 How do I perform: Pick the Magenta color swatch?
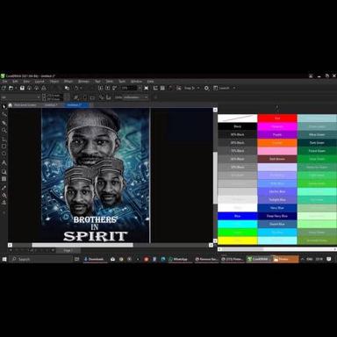pyautogui.click(x=277, y=126)
